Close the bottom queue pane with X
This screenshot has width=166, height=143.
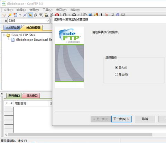point(2,94)
